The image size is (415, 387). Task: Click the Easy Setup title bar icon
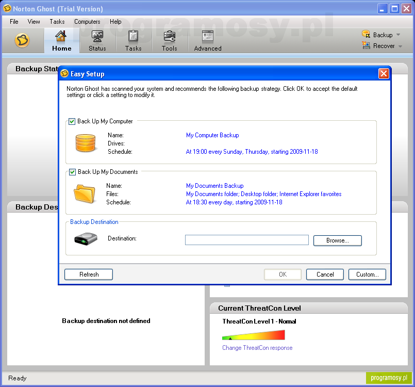click(64, 73)
